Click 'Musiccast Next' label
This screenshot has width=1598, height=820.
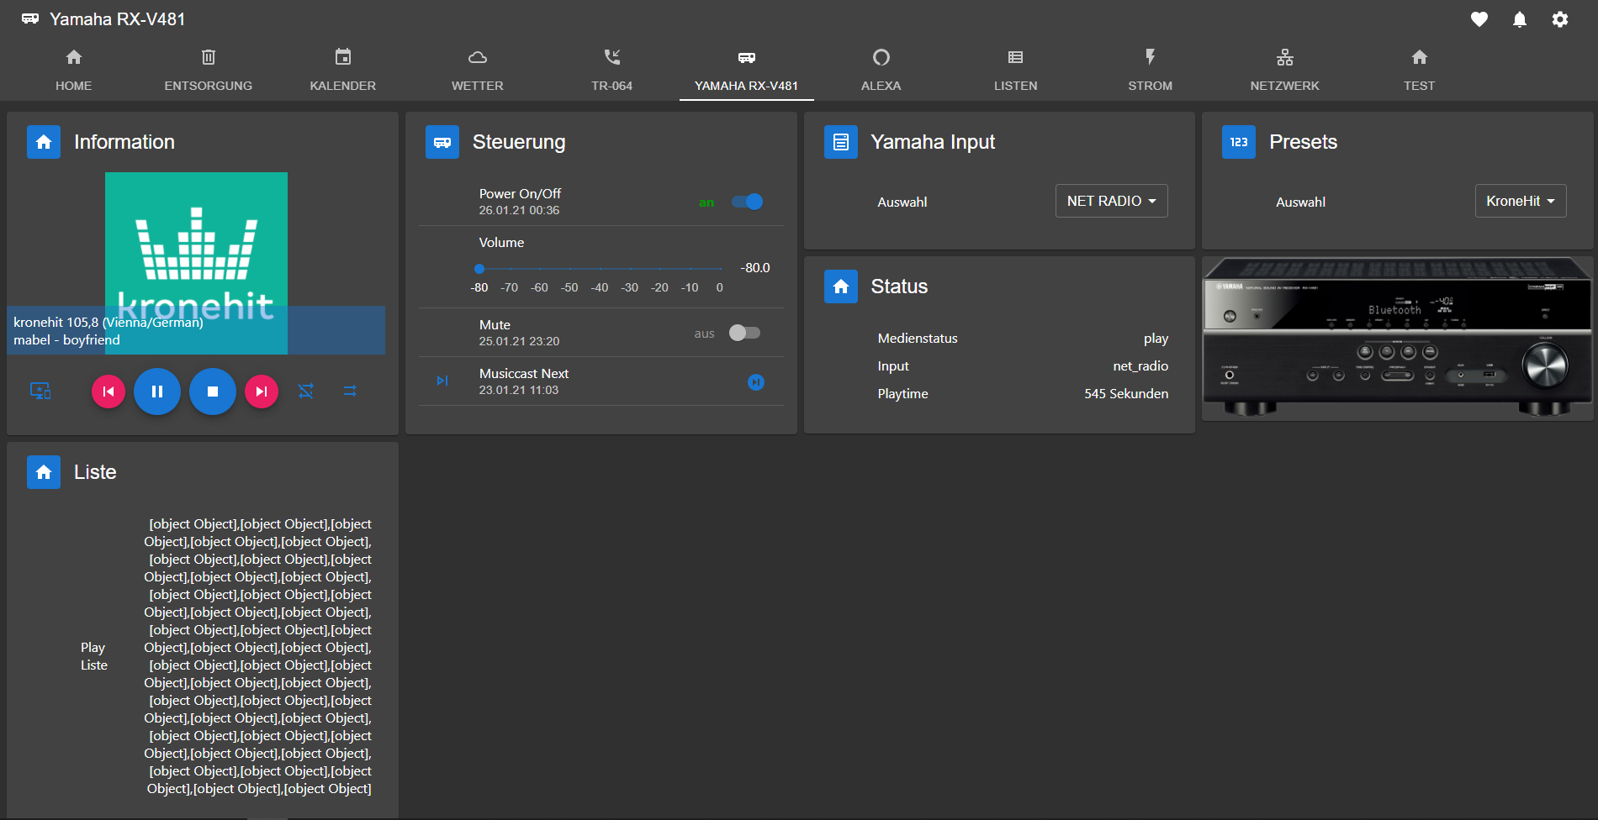524,373
